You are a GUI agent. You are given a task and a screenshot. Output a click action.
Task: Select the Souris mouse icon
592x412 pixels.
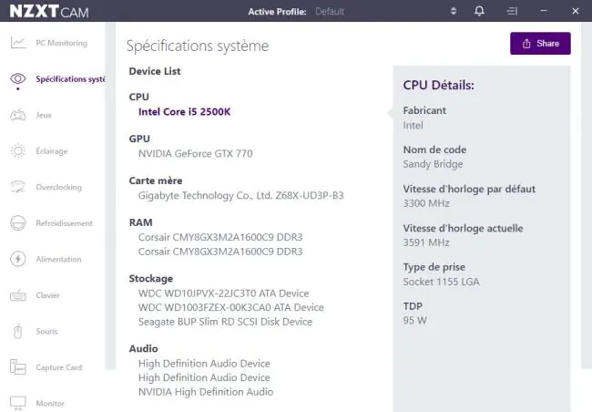pyautogui.click(x=18, y=331)
